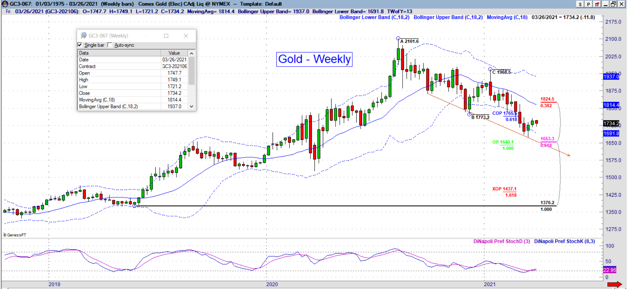This screenshot has width=627, height=289.
Task: Click the Value column header
Action: (x=174, y=53)
